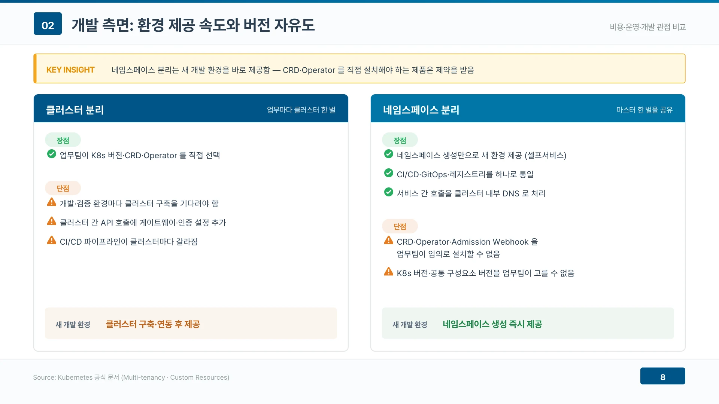
Task: Click the text K8s 버전·공통 구성요소 버전을 업무팀이 고를 수 없음
Action: 485,273
